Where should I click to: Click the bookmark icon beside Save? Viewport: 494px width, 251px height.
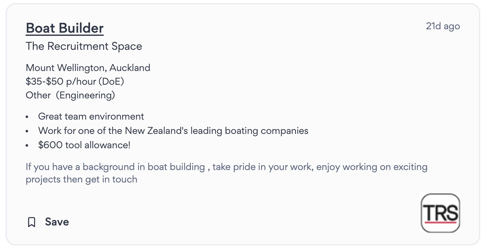[32, 222]
